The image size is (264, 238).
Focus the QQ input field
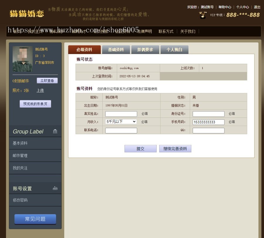click(209, 130)
